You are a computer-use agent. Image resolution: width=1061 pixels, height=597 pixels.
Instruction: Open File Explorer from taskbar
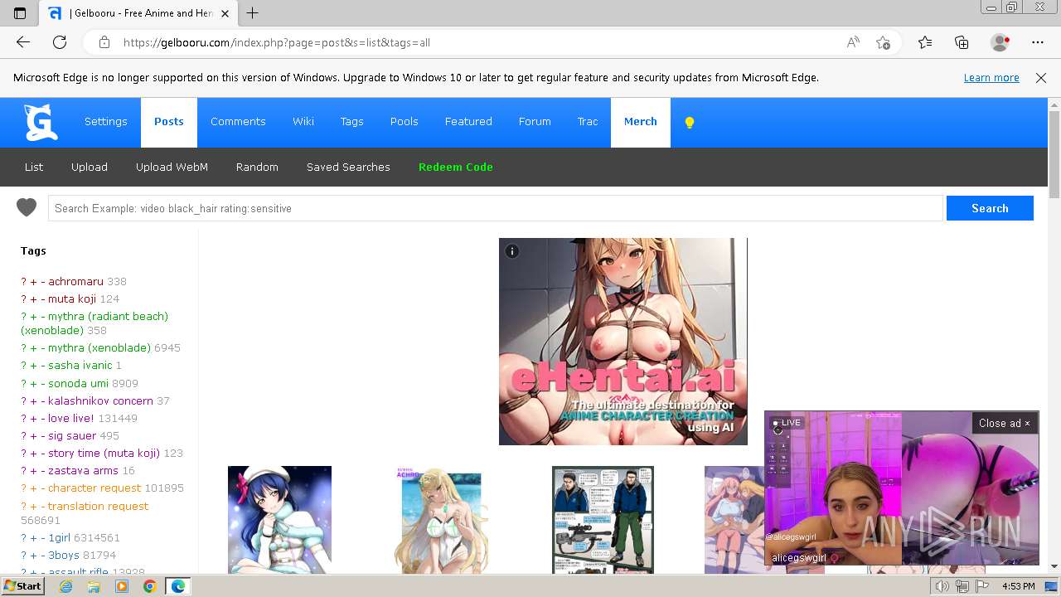click(94, 586)
